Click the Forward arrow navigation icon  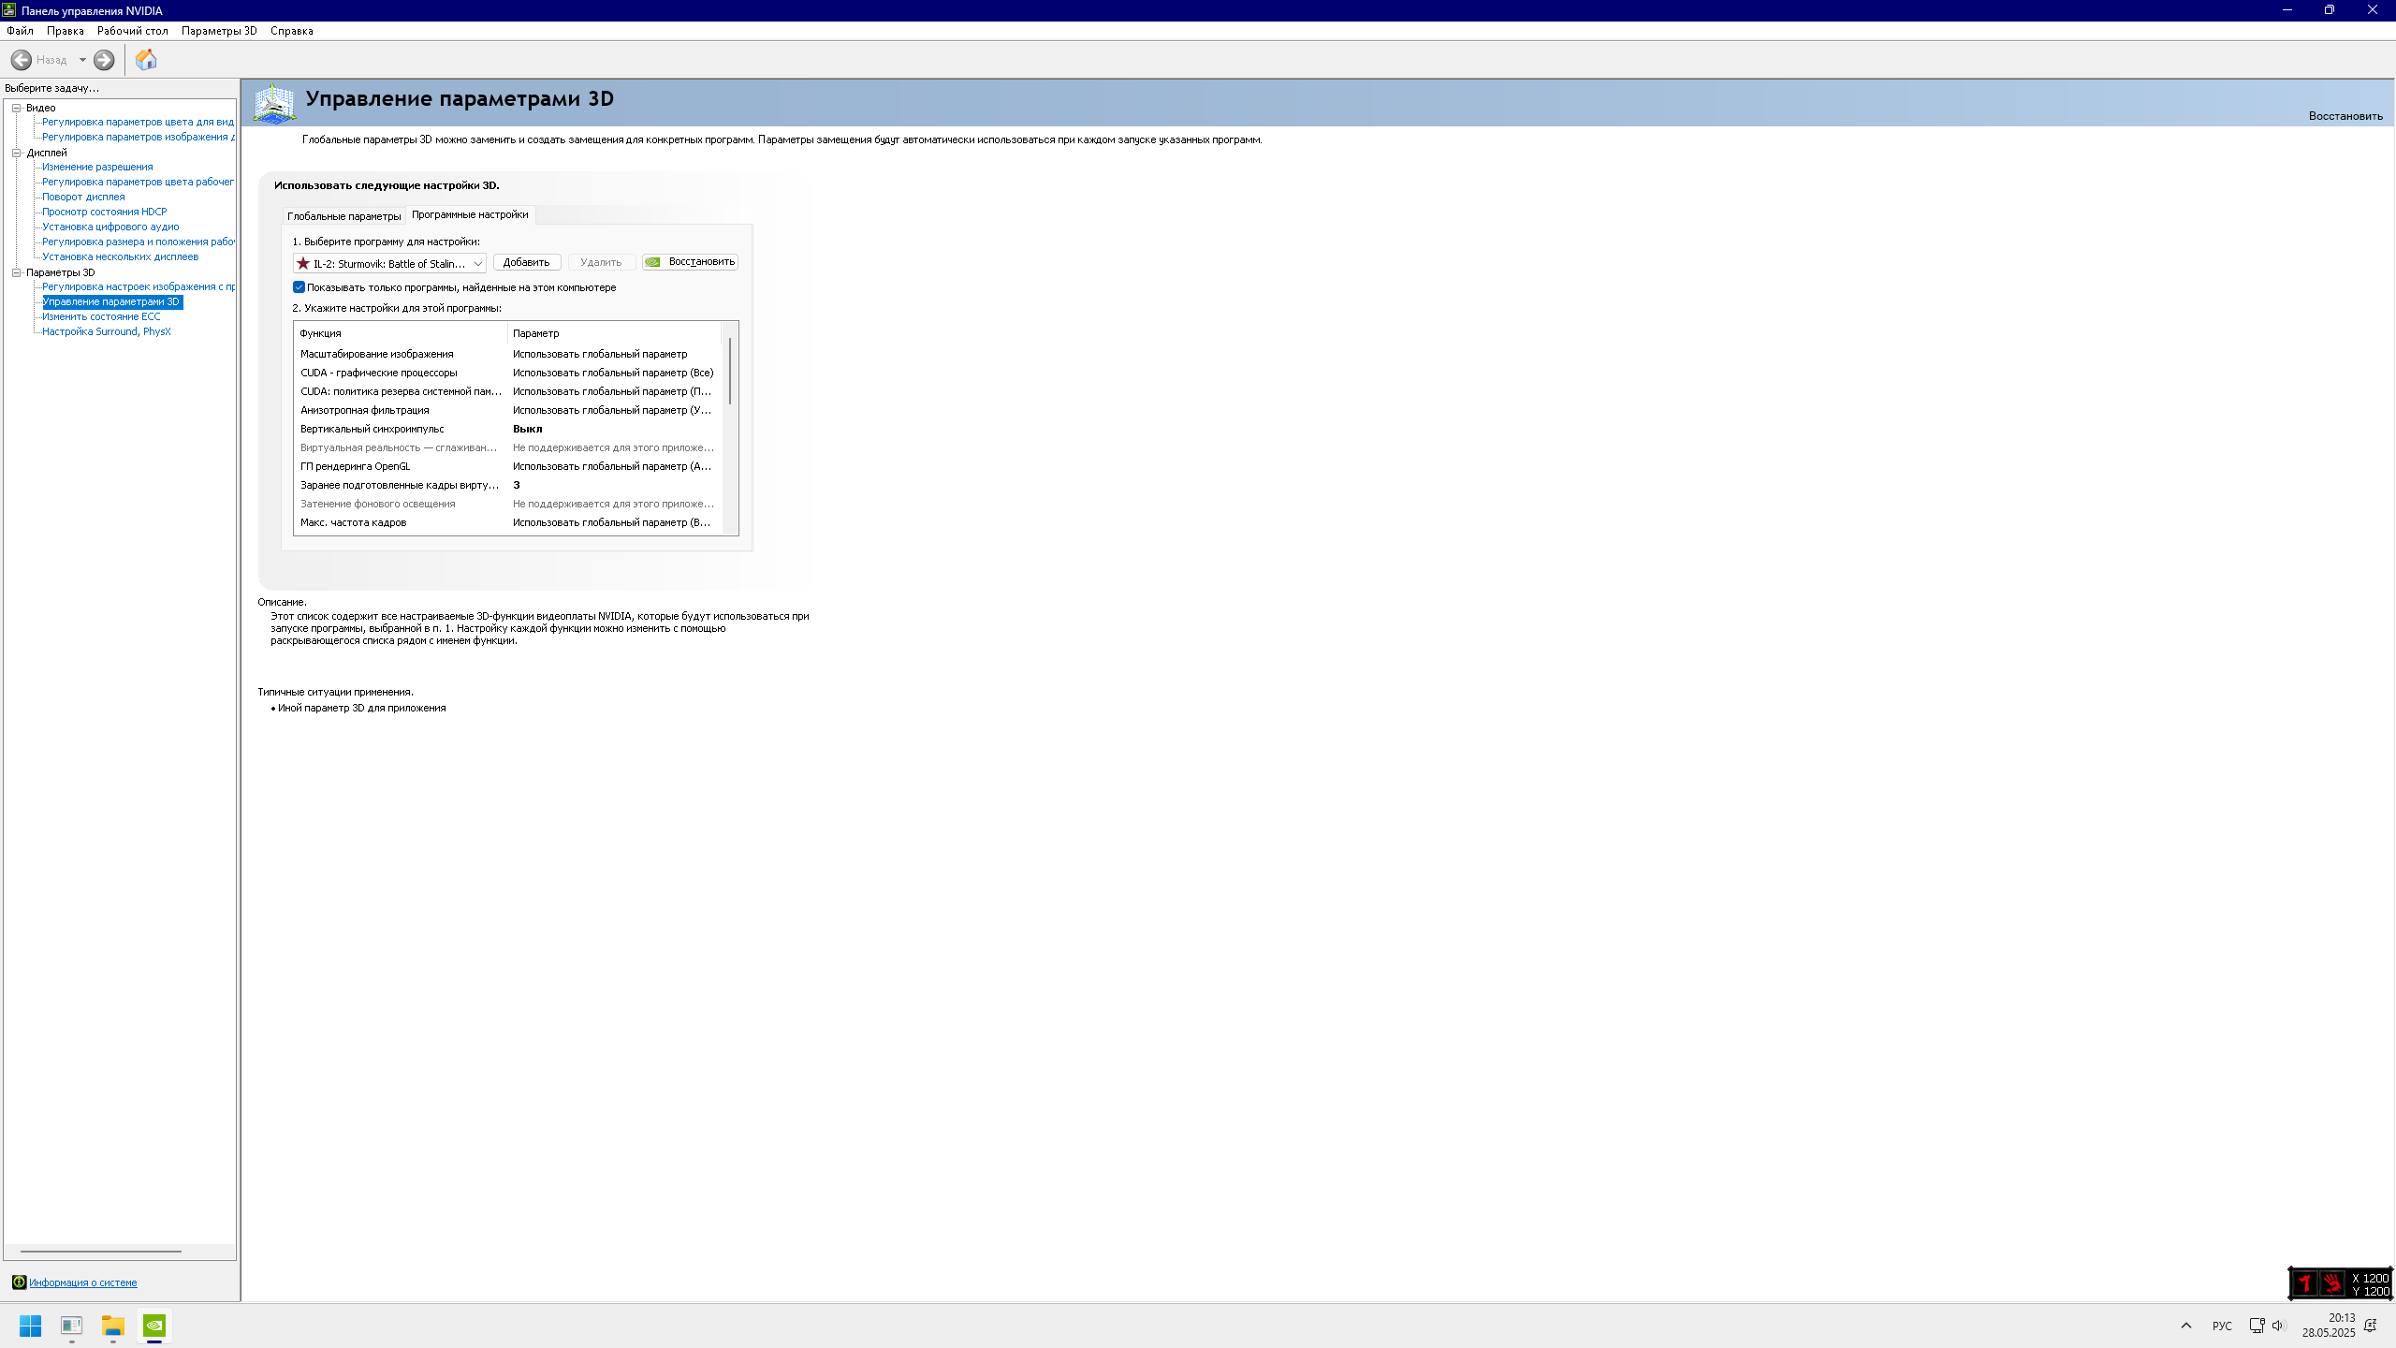coord(104,60)
